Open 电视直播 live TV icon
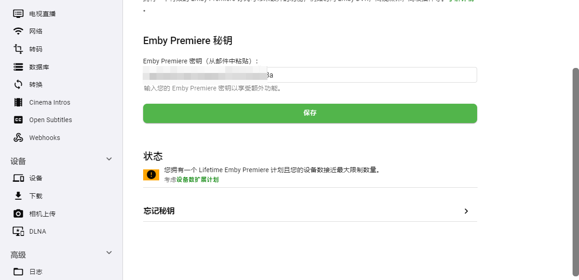The image size is (579, 280). (x=18, y=13)
